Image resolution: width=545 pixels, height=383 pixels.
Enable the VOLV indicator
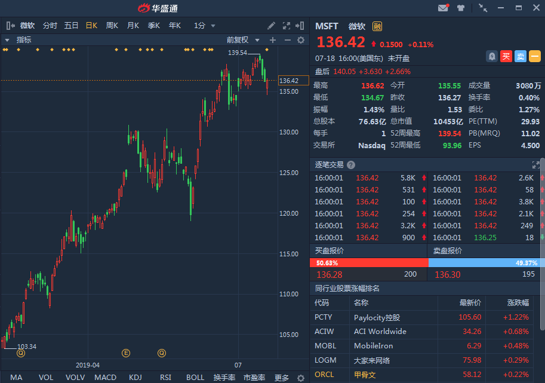click(x=75, y=378)
